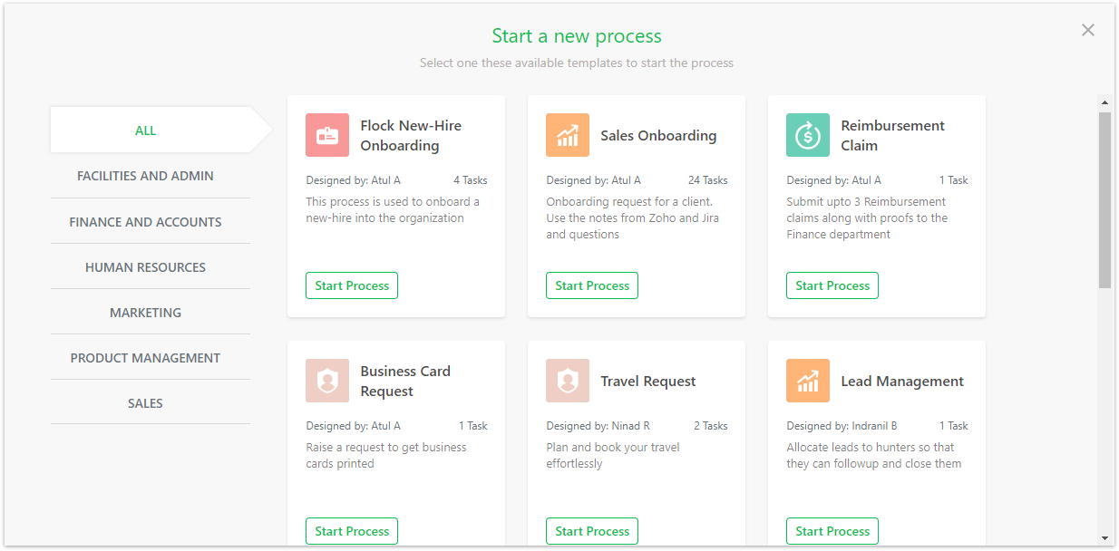Click the Sales Onboarding title
Image resolution: width=1119 pixels, height=551 pixels.
point(658,135)
